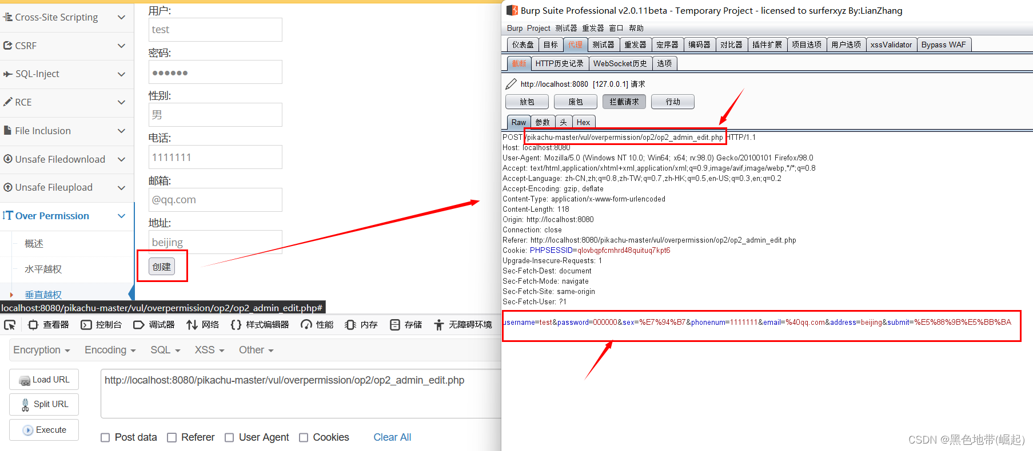Toggle the 拦截请求 intercept button in Burp
The width and height of the screenshot is (1033, 451).
pos(624,102)
